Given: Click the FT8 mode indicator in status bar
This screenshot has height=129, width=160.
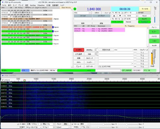Looking at the screenshot, I should (x=25, y=71).
